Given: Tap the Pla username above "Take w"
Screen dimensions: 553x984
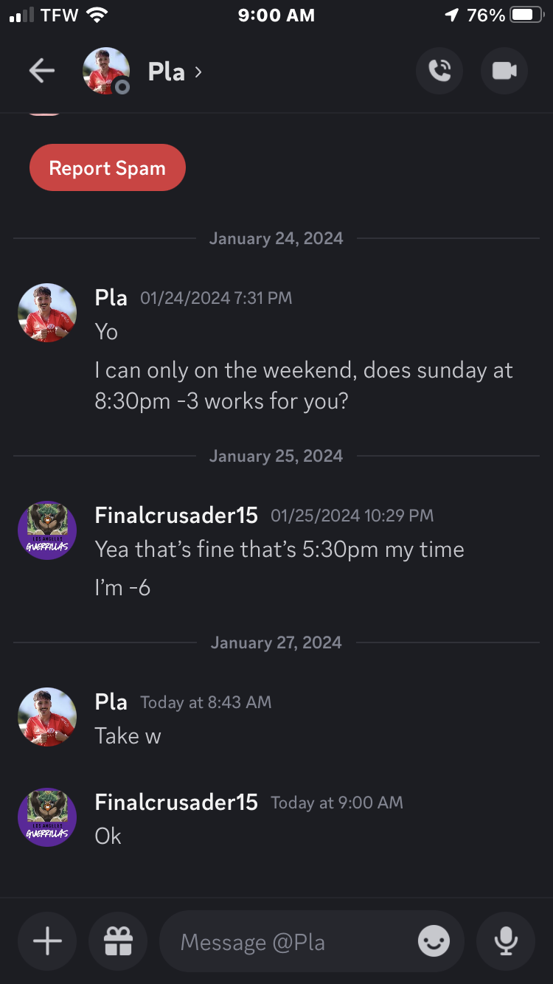Looking at the screenshot, I should (x=111, y=702).
